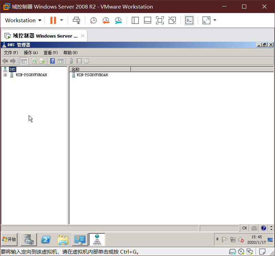Click the list/records icon in DNS toolbar
The height and width of the screenshot is (256, 275).
pos(79,61)
